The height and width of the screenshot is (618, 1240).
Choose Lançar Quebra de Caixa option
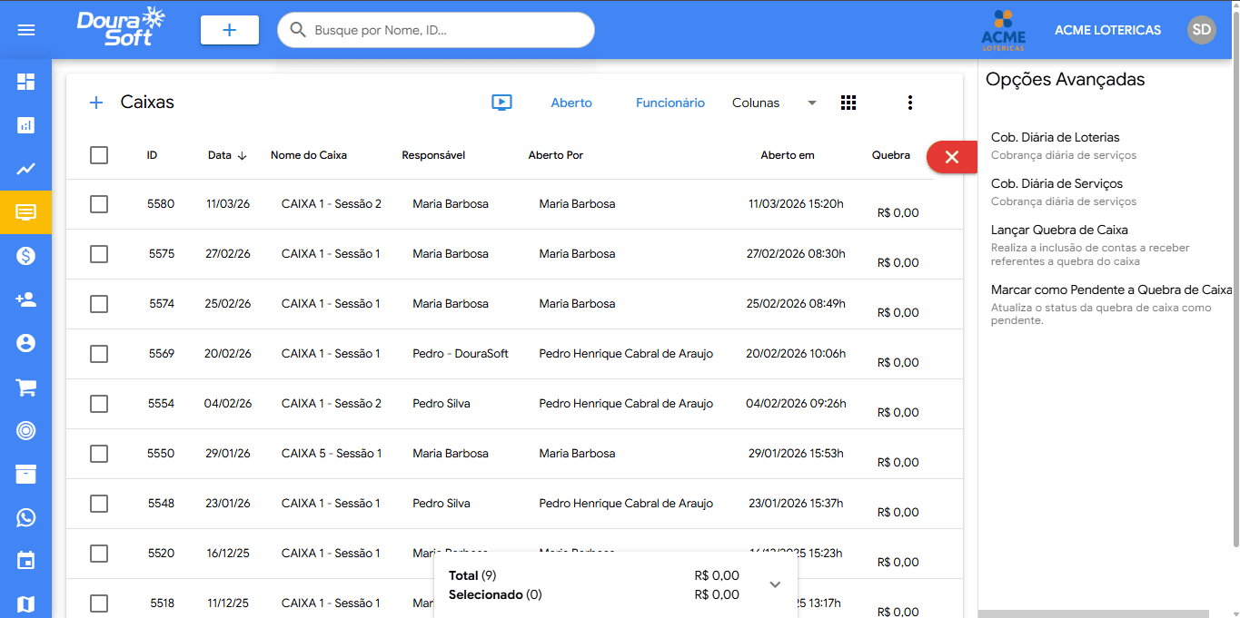tap(1059, 231)
